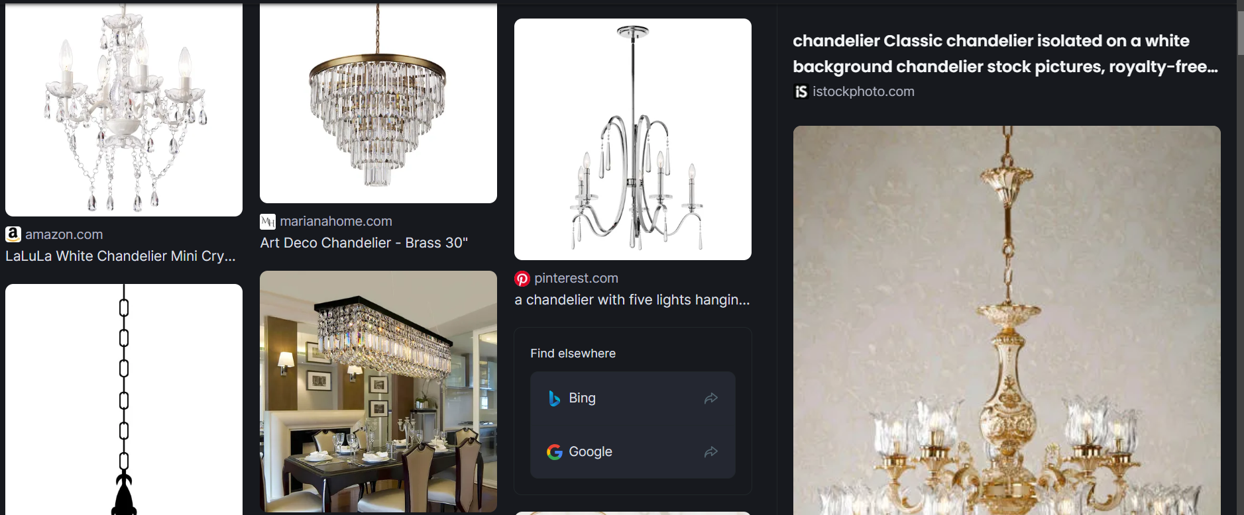Click the Pinterest logo icon
The height and width of the screenshot is (515, 1244).
(x=522, y=279)
